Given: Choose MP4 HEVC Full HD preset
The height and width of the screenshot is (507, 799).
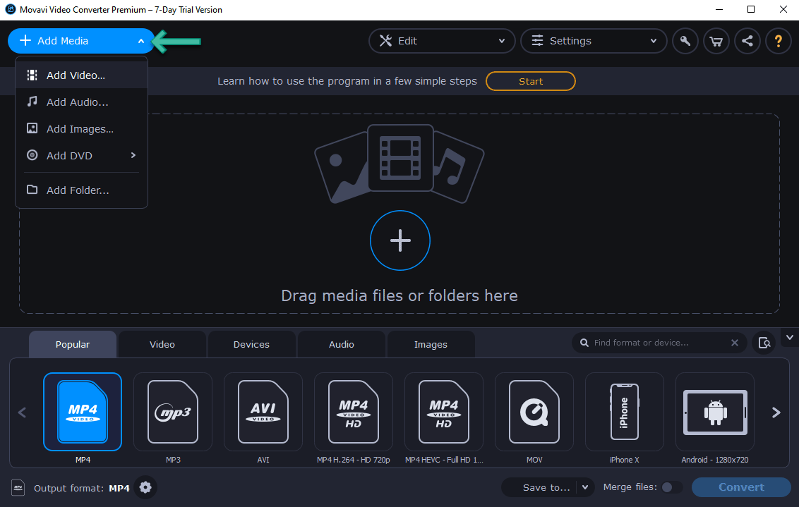Looking at the screenshot, I should [443, 412].
